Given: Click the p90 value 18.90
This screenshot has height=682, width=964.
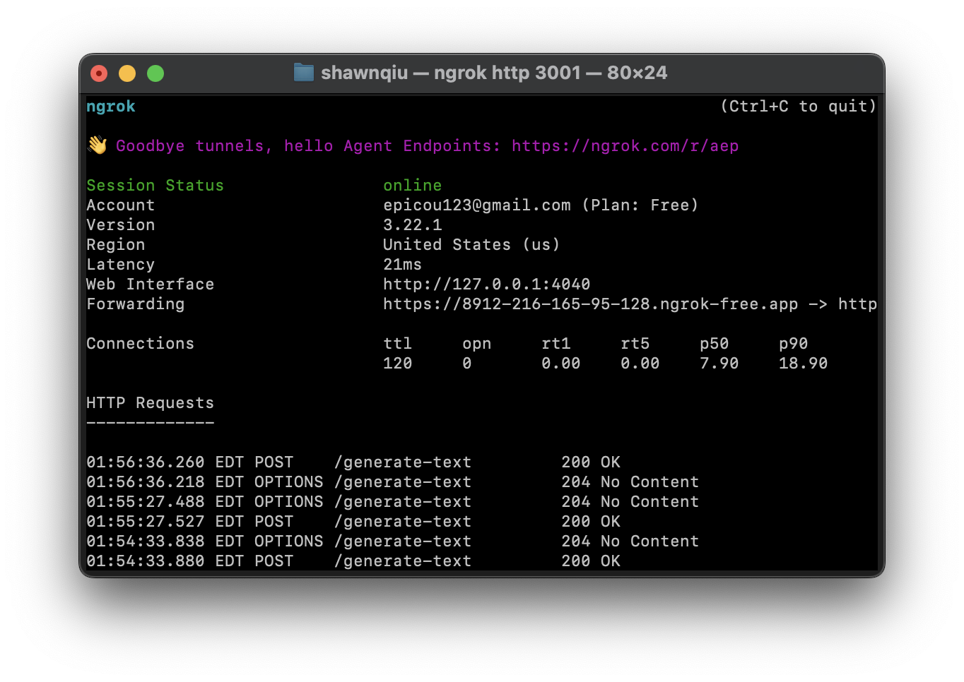Looking at the screenshot, I should pyautogui.click(x=803, y=364).
